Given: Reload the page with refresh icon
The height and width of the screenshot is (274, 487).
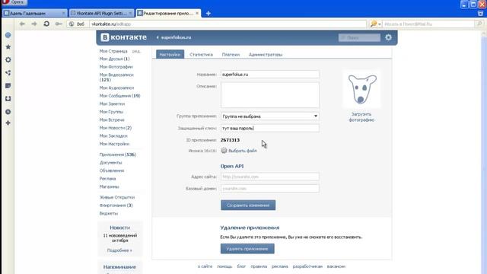Looking at the screenshot, I should 46,24.
